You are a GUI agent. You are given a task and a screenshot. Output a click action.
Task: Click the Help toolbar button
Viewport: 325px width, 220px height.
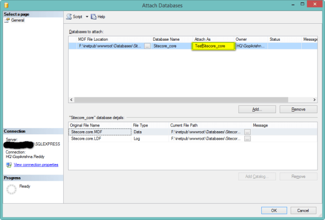click(x=98, y=17)
